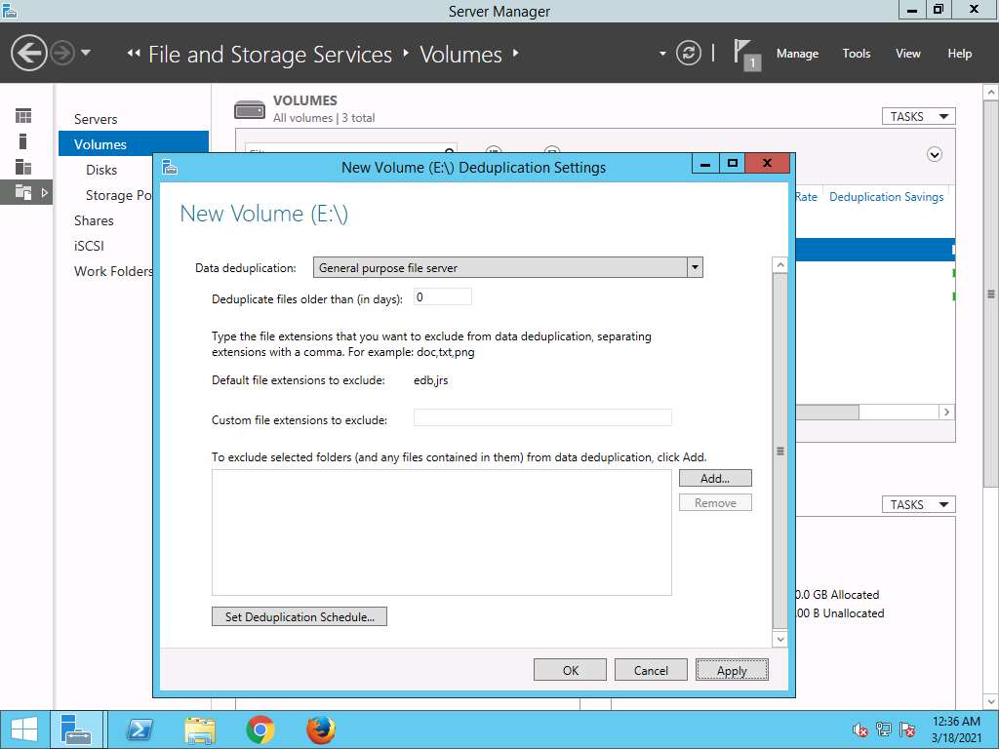Select Work Folders in the side navigation
The width and height of the screenshot is (999, 749).
click(x=113, y=271)
